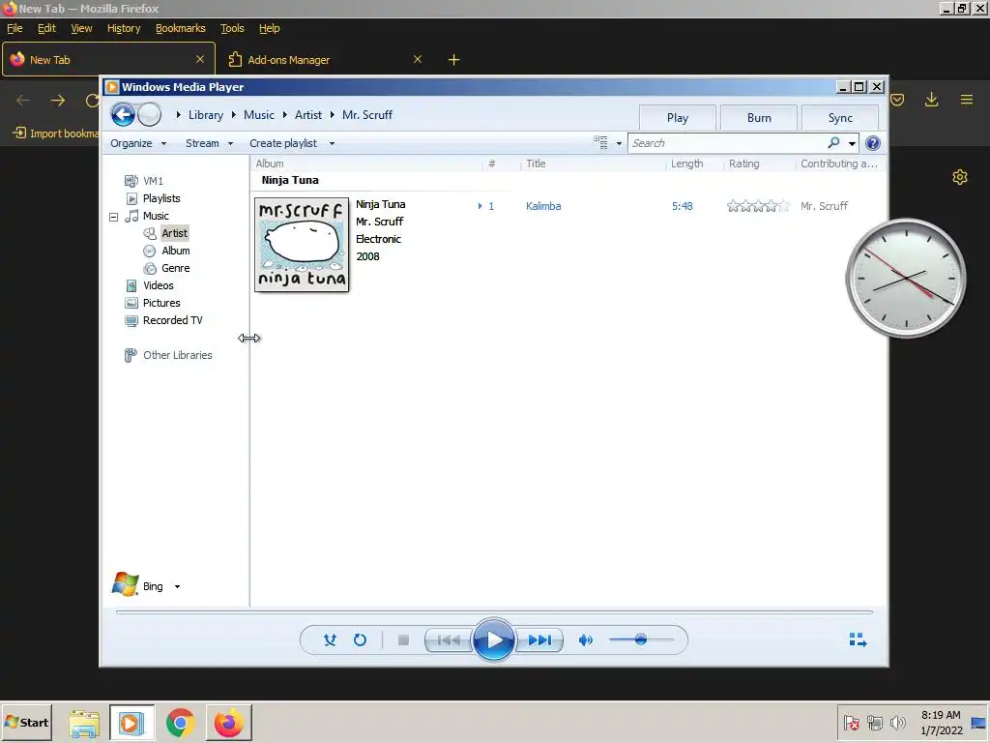
Task: Expand the arrow after Music breadcrumb
Action: coord(285,115)
